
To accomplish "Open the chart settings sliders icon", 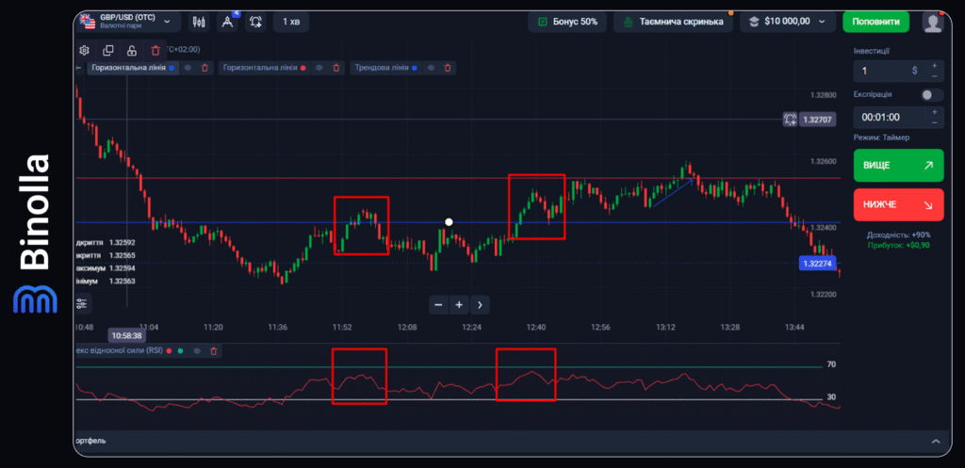I will 83,303.
